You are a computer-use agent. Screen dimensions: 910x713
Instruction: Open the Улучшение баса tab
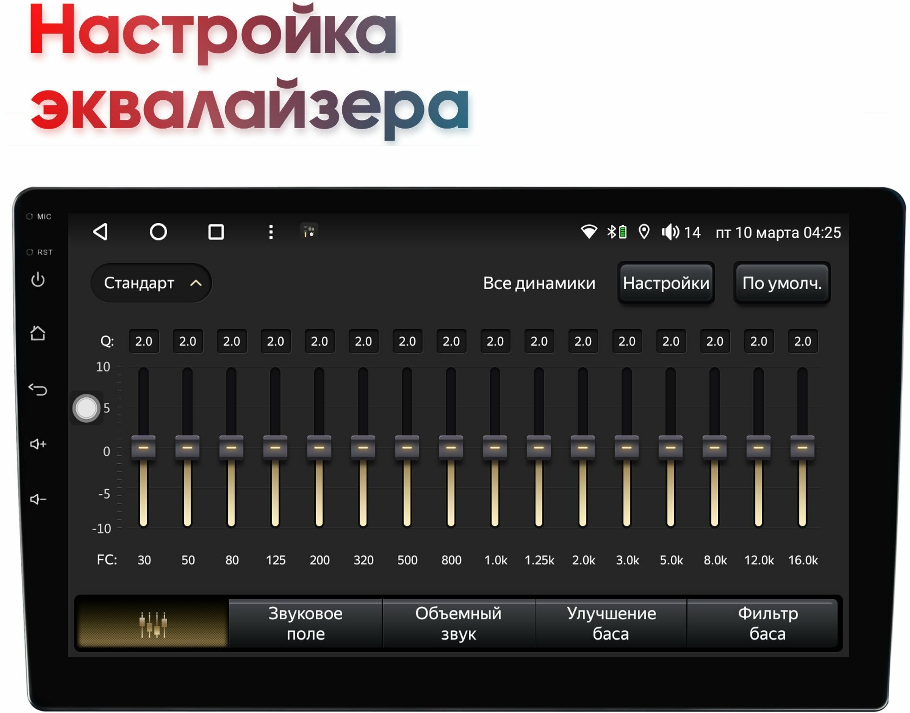point(611,623)
